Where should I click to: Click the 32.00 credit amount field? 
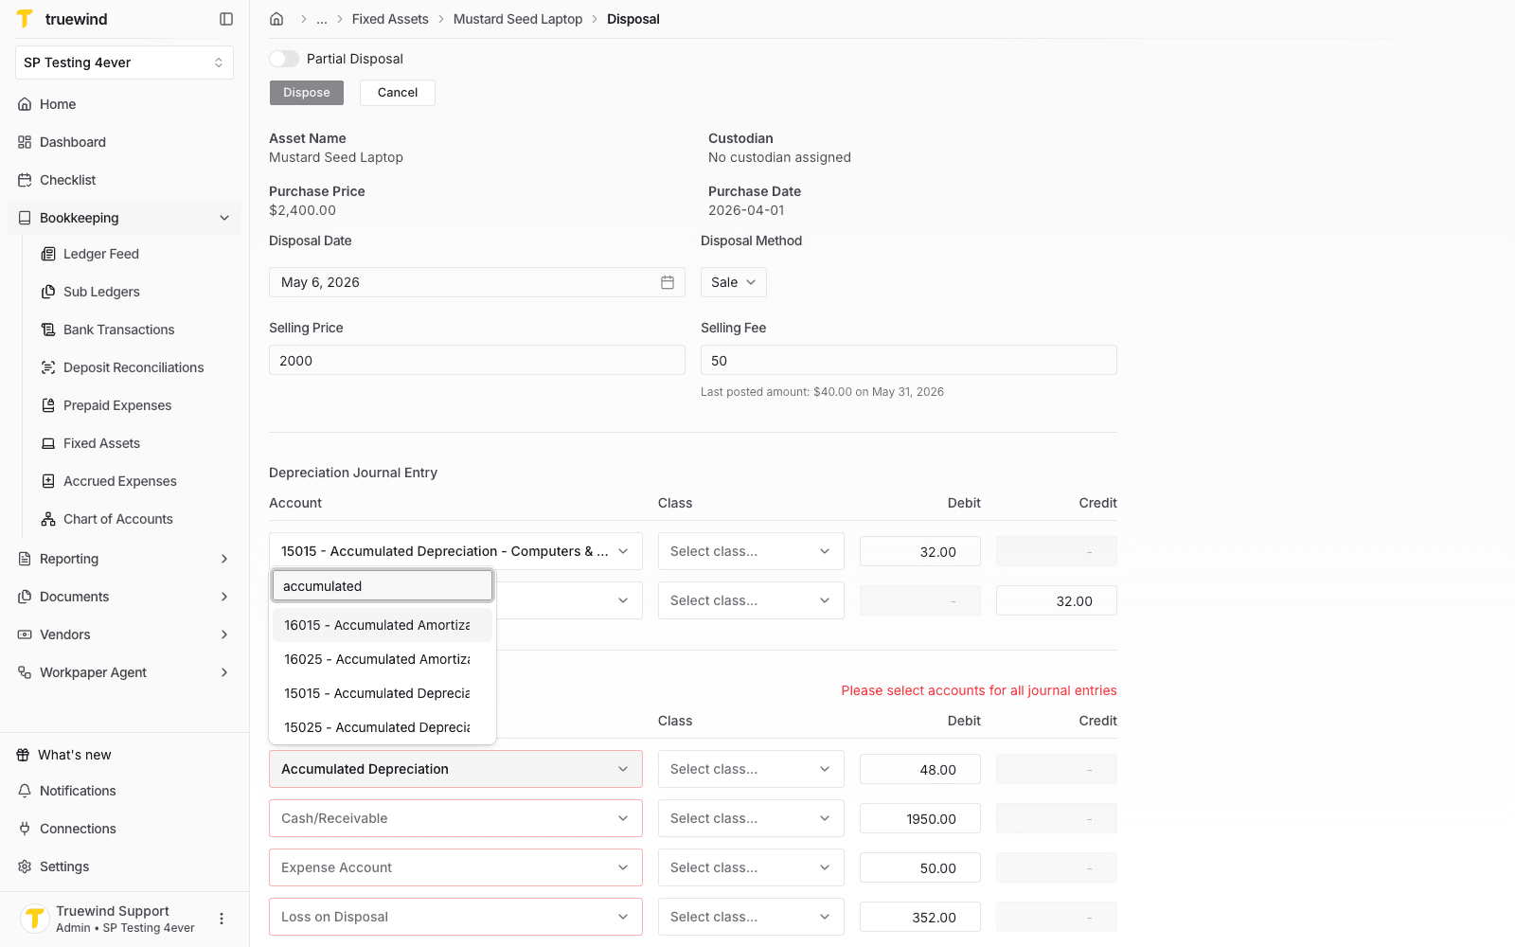1057,600
